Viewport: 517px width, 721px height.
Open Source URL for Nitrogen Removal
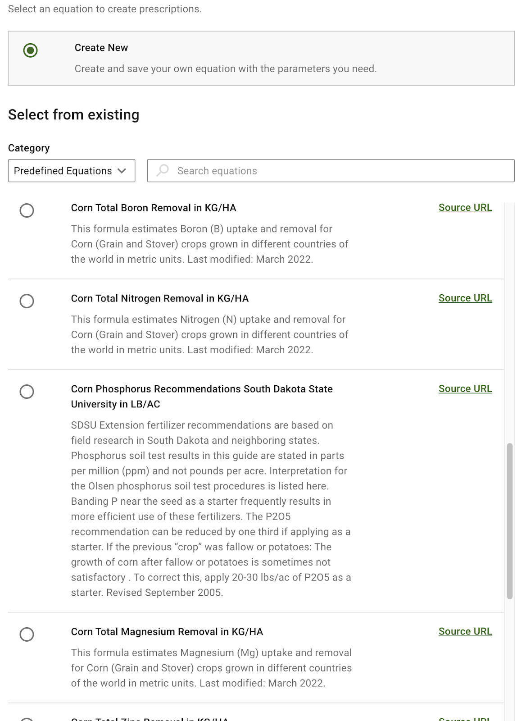465,298
